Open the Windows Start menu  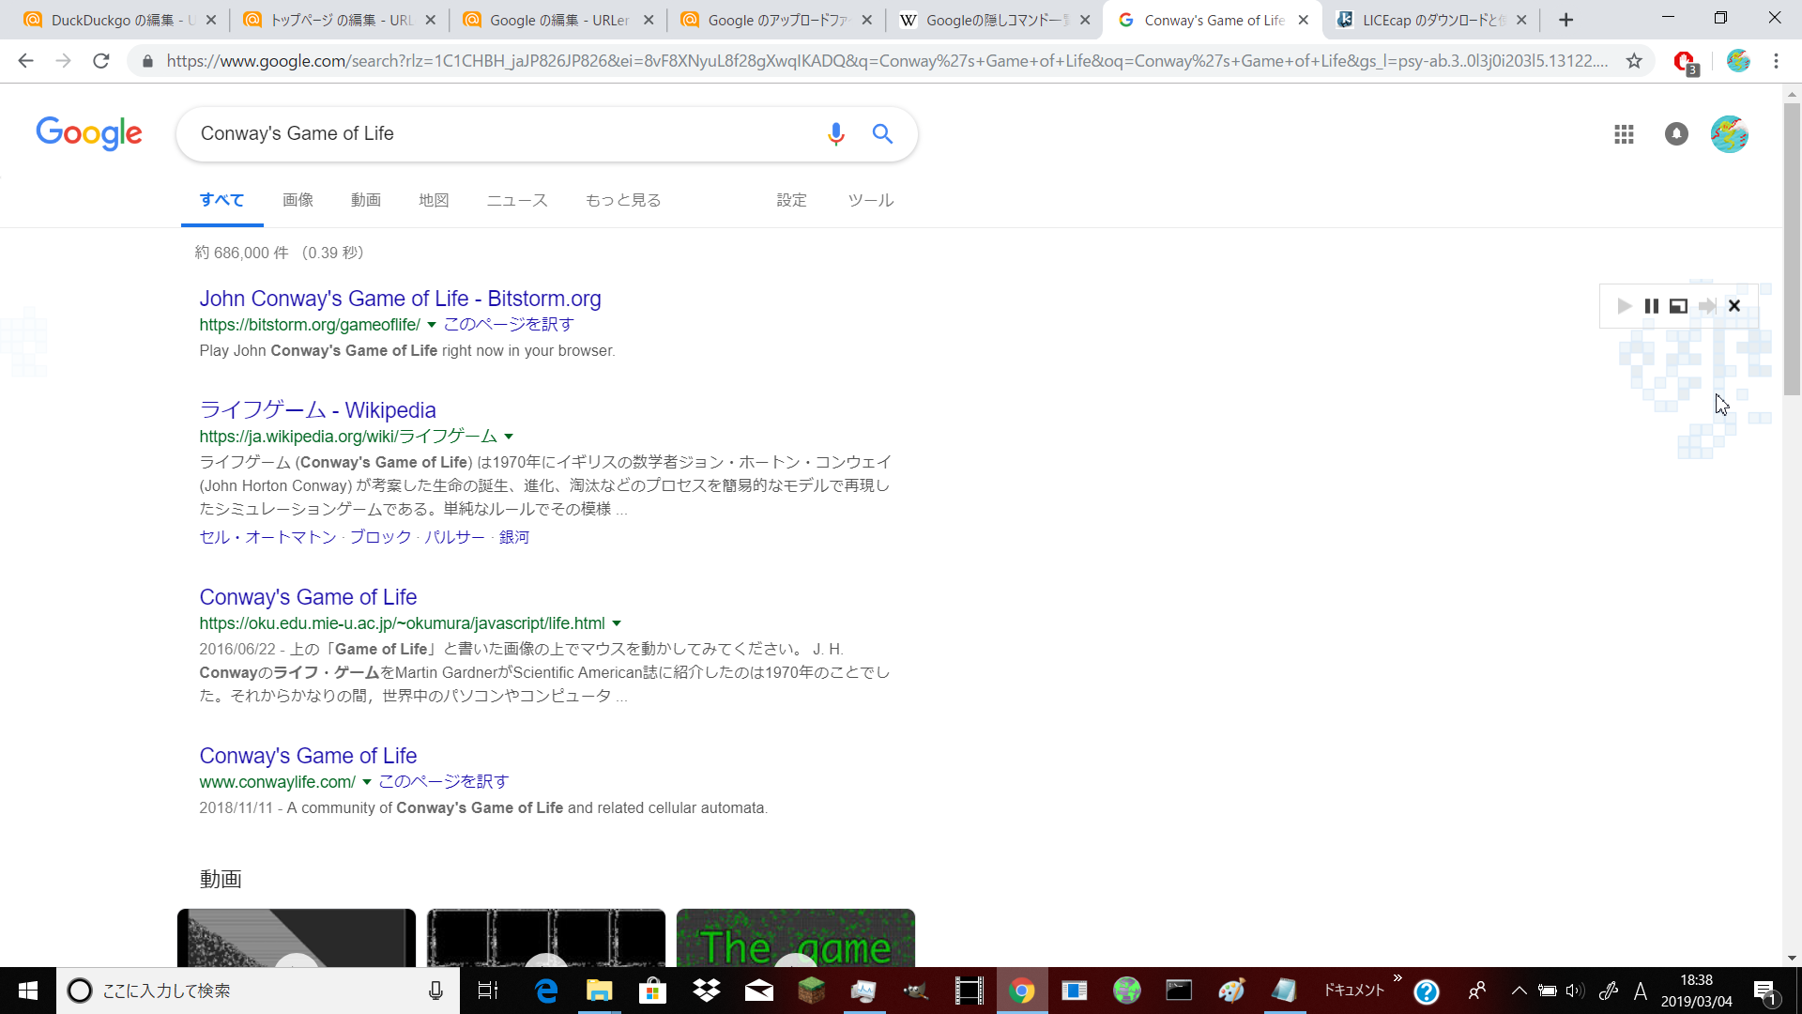(28, 991)
